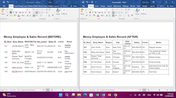Open Review tab in Document2 window
Image resolution: width=176 pixels, height=98 pixels.
tap(133, 6)
